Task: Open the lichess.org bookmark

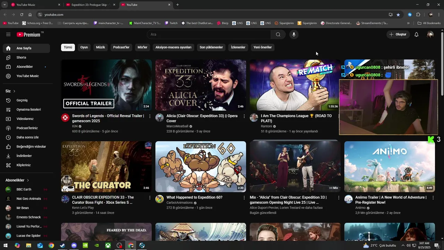Action: pos(38,23)
